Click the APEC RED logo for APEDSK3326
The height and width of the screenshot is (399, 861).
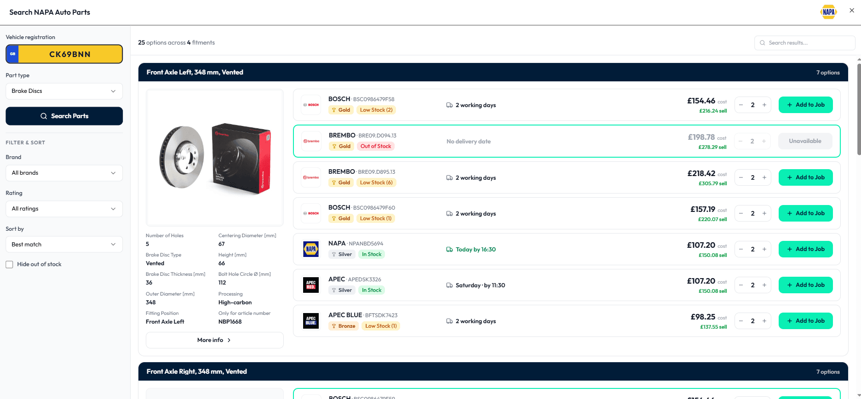tap(311, 285)
